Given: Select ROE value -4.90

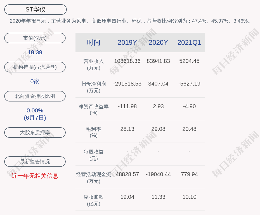Looking at the screenshot, I should pyautogui.click(x=189, y=106).
